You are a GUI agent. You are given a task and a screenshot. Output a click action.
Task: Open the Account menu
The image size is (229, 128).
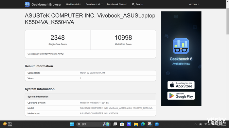click(194, 4)
